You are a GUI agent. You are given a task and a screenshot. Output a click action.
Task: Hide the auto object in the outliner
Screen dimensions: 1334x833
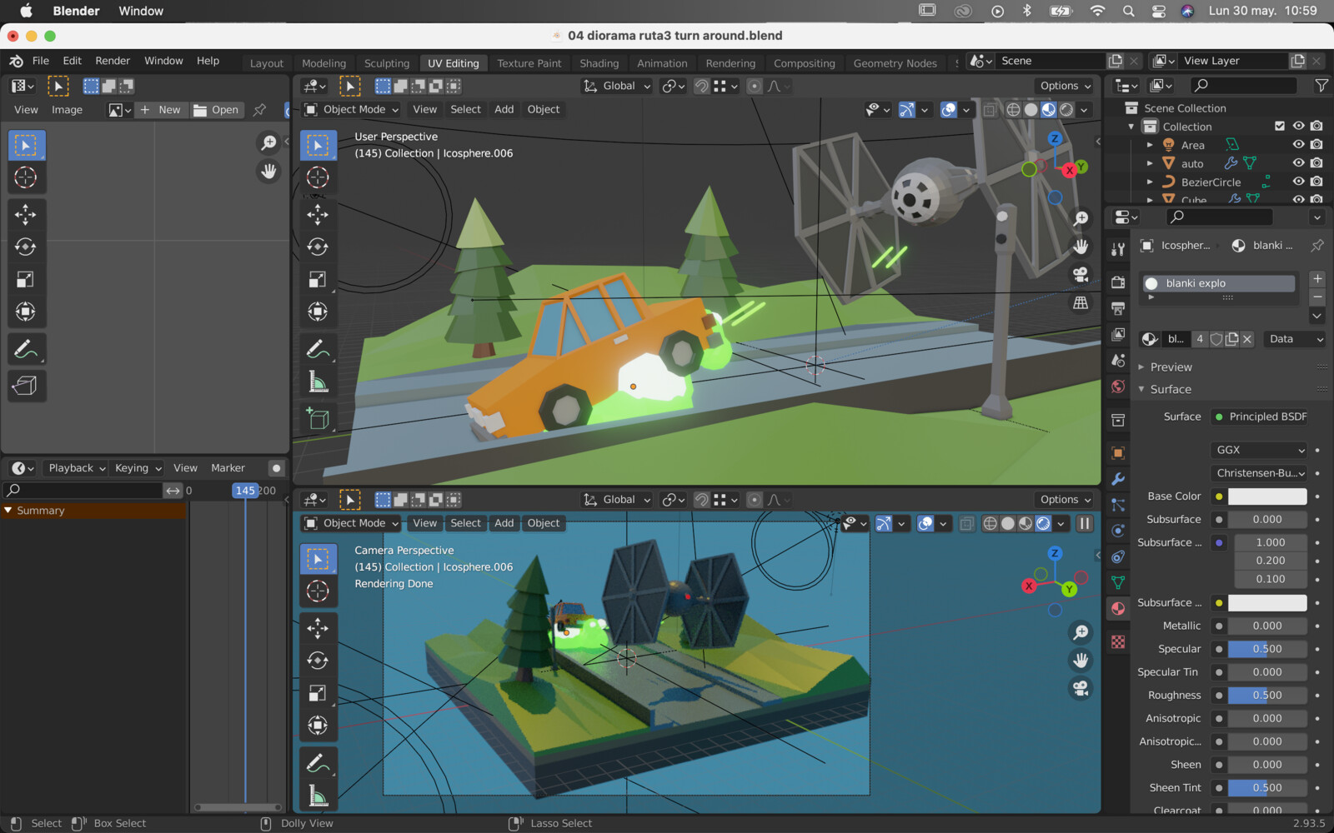point(1298,162)
